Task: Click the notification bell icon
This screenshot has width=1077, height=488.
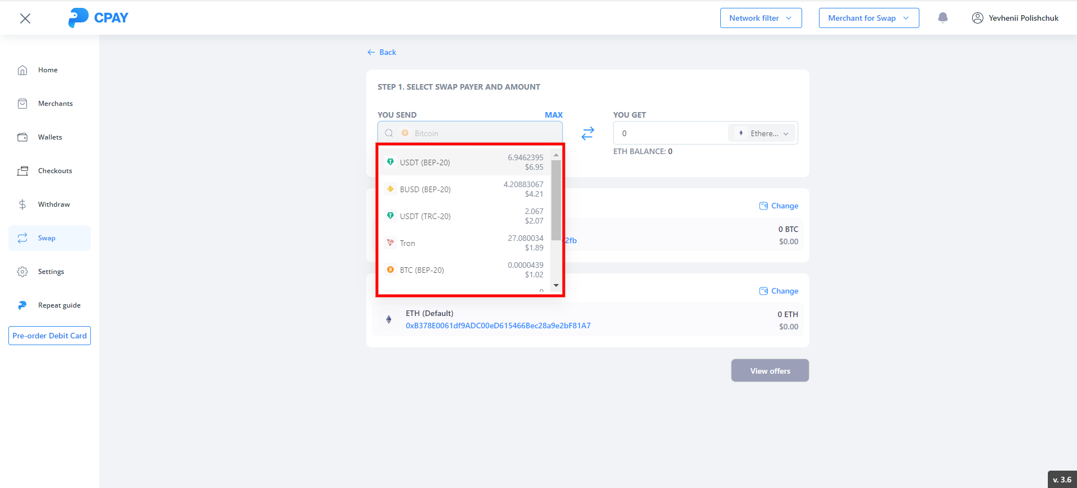Action: [x=942, y=18]
